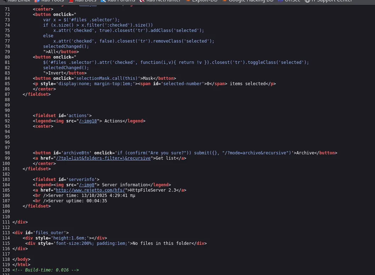Click the "Server uptime: 00:04:35" text
The image size is (375, 275).
pos(78,201)
